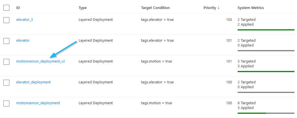This screenshot has width=297, height=118.
Task: Select the checkbox beside the elevator deployment
Action: (6, 41)
